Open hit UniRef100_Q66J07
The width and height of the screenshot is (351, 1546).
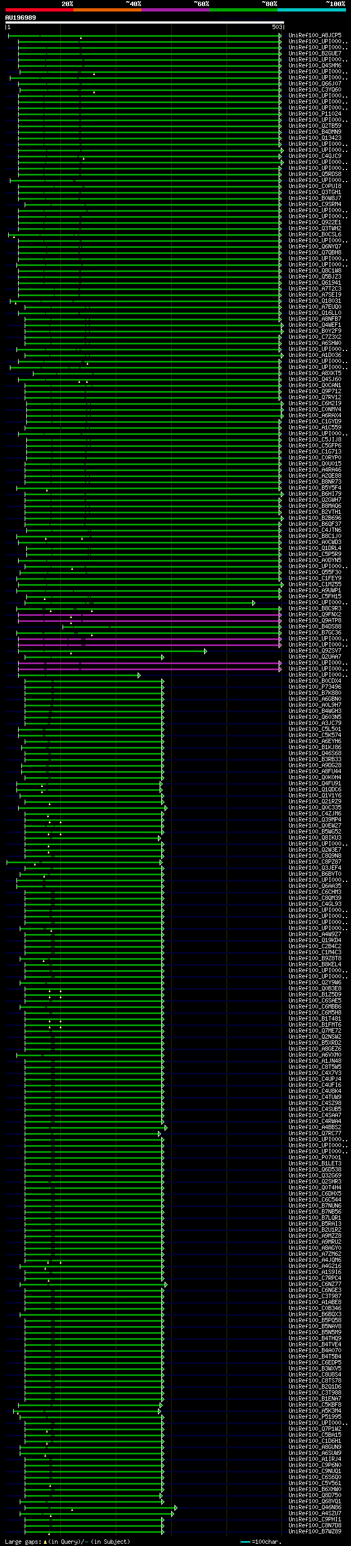(x=315, y=83)
